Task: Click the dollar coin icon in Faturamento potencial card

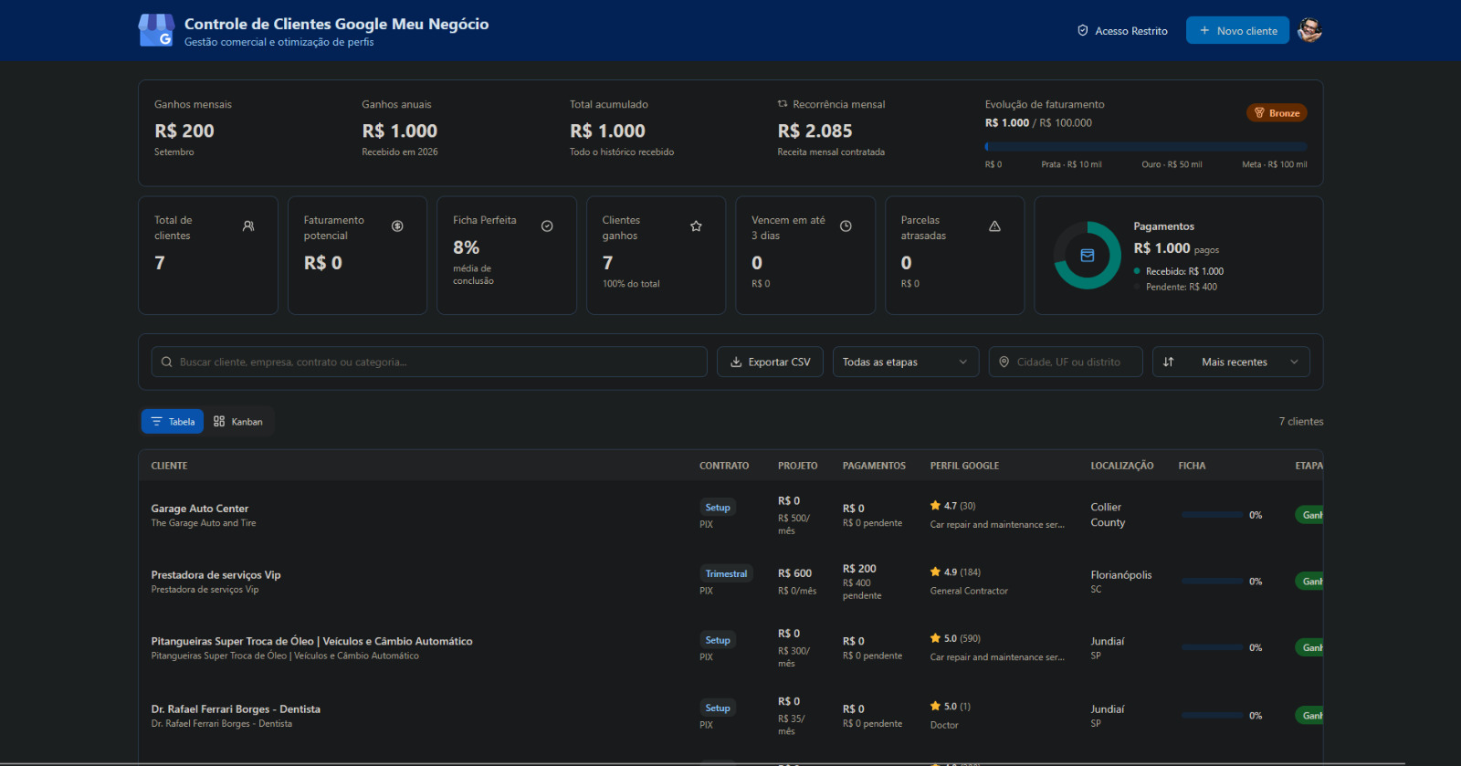Action: pyautogui.click(x=397, y=226)
